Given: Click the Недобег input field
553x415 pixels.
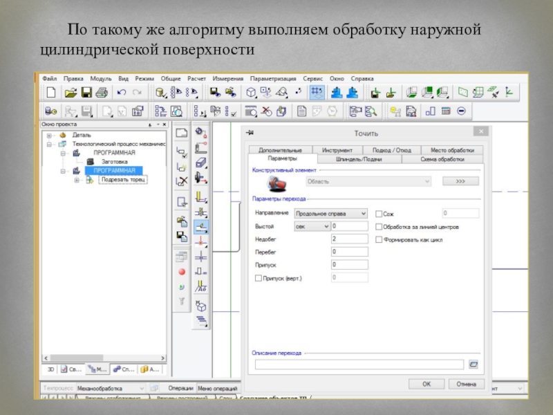Looking at the screenshot, I should (349, 239).
